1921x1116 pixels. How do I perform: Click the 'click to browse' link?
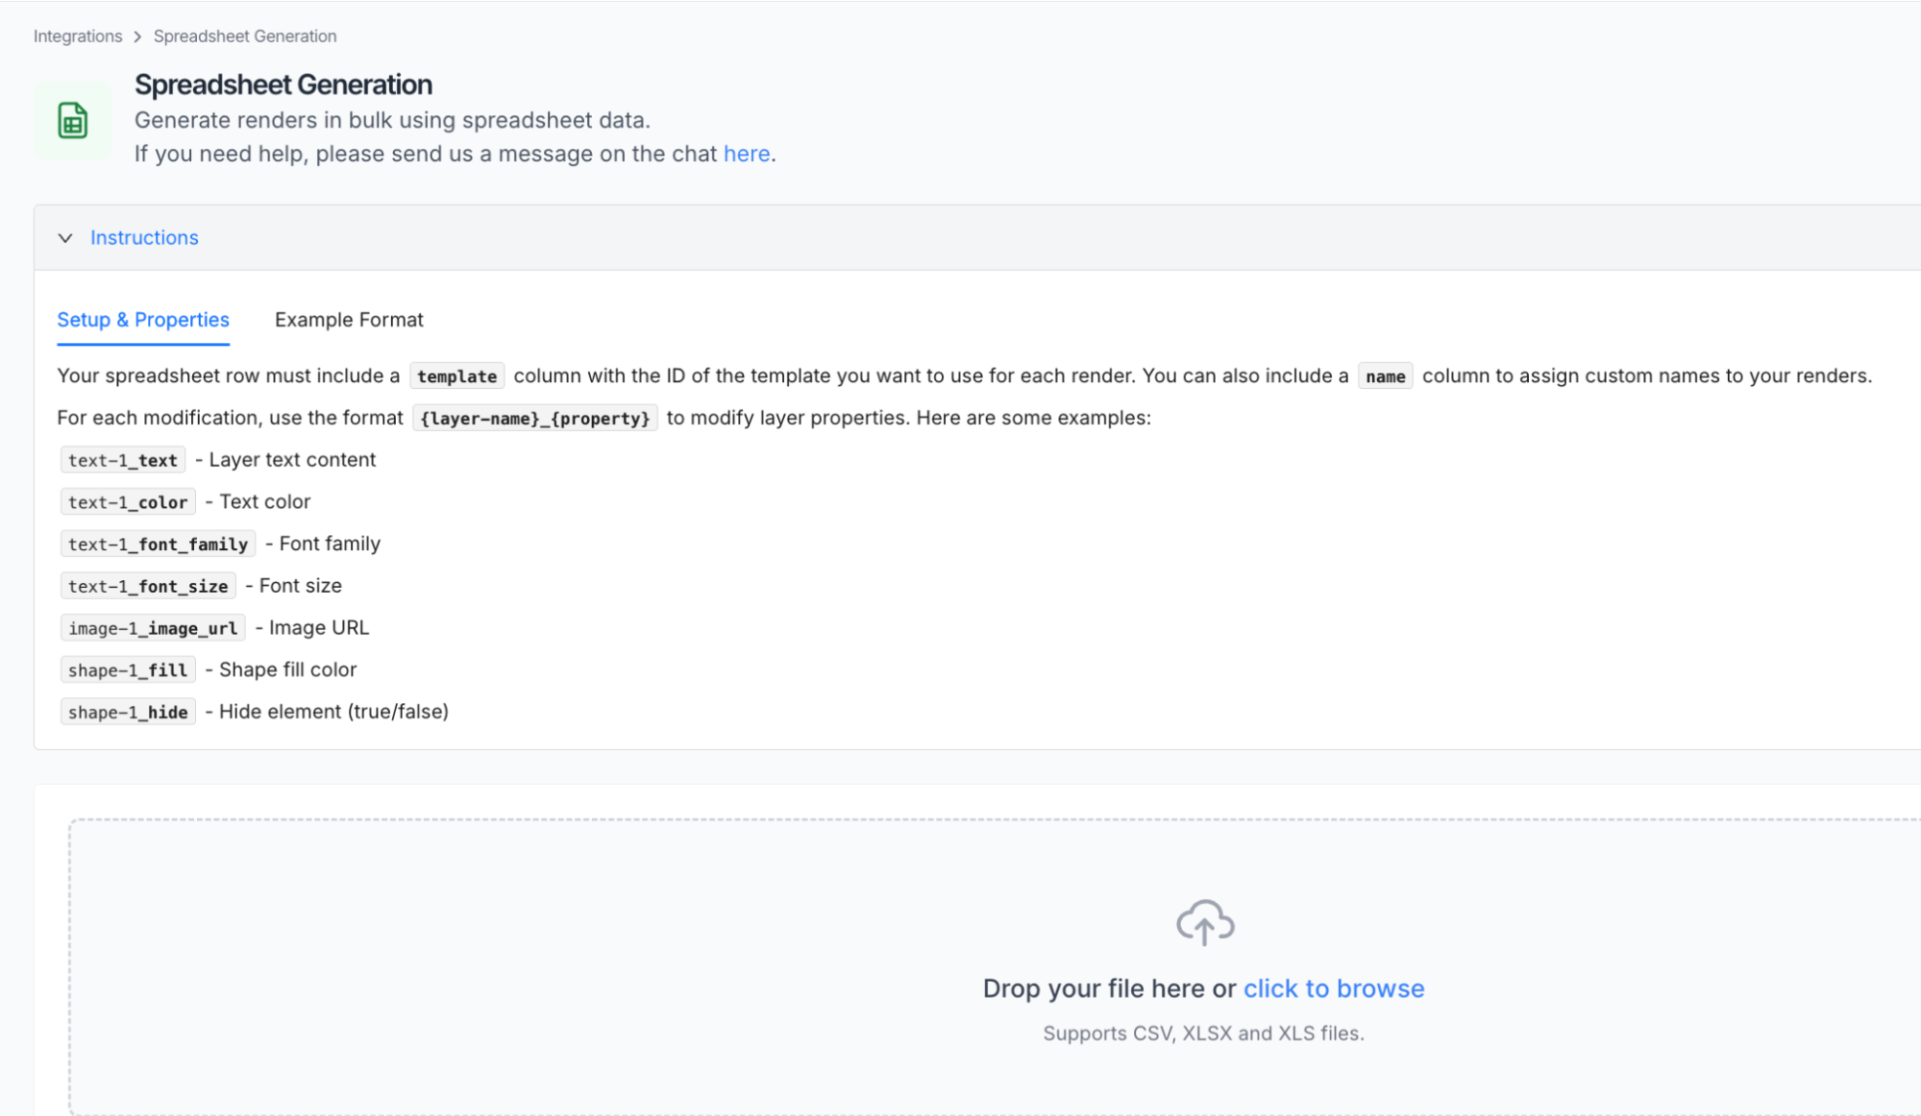[x=1334, y=988]
